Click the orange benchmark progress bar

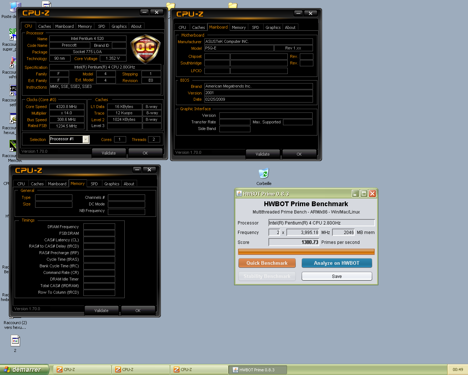(x=306, y=252)
